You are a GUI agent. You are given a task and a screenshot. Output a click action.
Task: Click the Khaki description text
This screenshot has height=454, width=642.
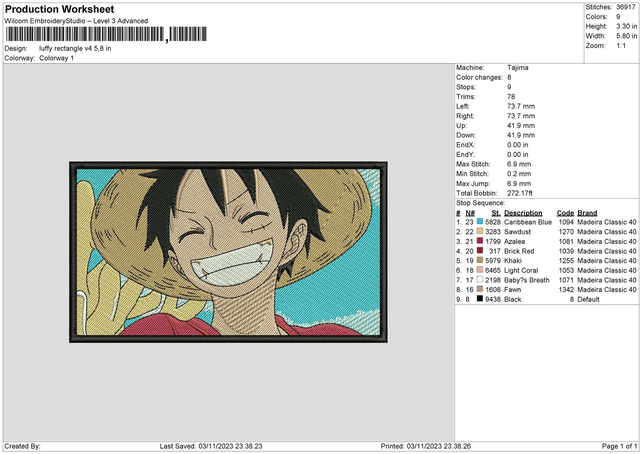click(x=513, y=261)
